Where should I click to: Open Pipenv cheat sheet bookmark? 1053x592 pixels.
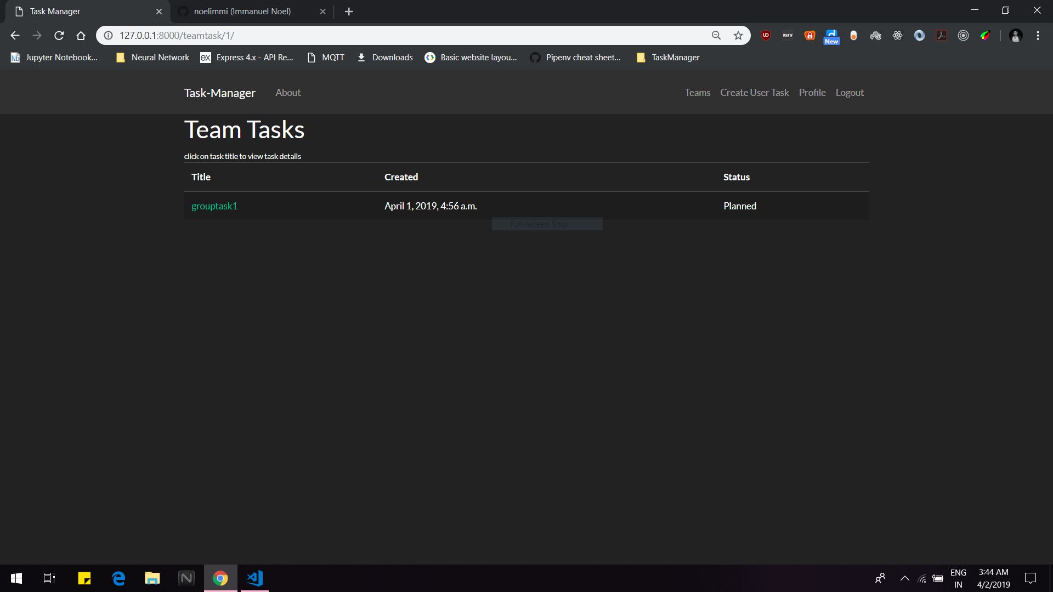point(575,58)
